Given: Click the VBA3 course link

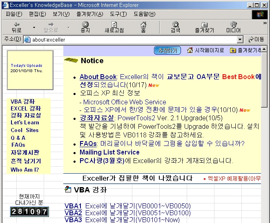Looking at the screenshot, I should tap(73, 220).
